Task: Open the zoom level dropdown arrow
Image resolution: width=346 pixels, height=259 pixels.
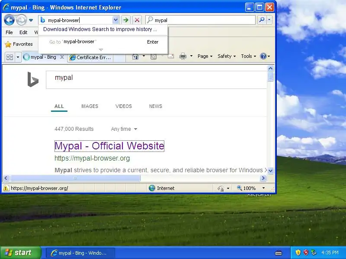Action: 263,188
